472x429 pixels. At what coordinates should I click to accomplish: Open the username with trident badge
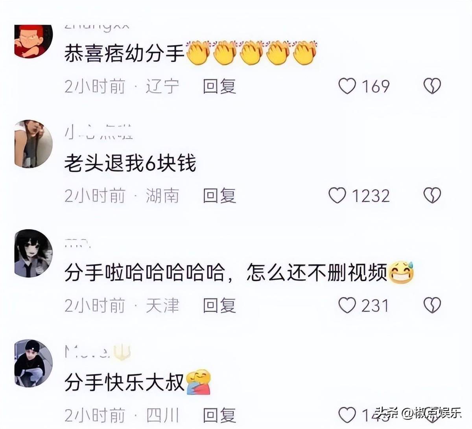tap(97, 351)
